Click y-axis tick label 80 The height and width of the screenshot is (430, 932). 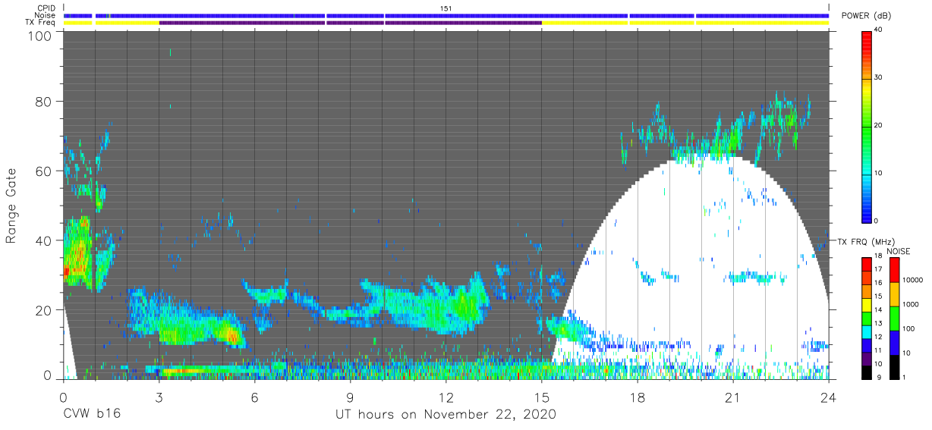click(44, 102)
